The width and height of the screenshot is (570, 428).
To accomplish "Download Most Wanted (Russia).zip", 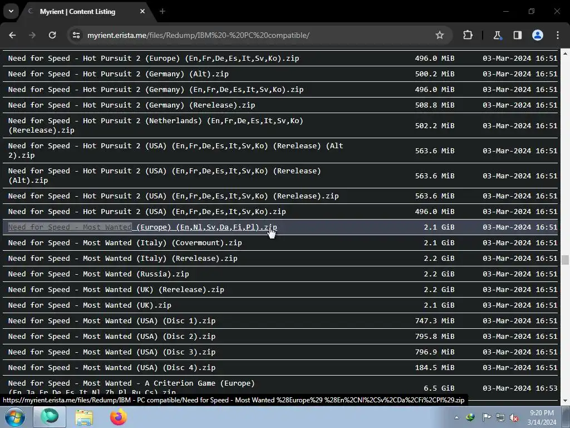I will (99, 274).
